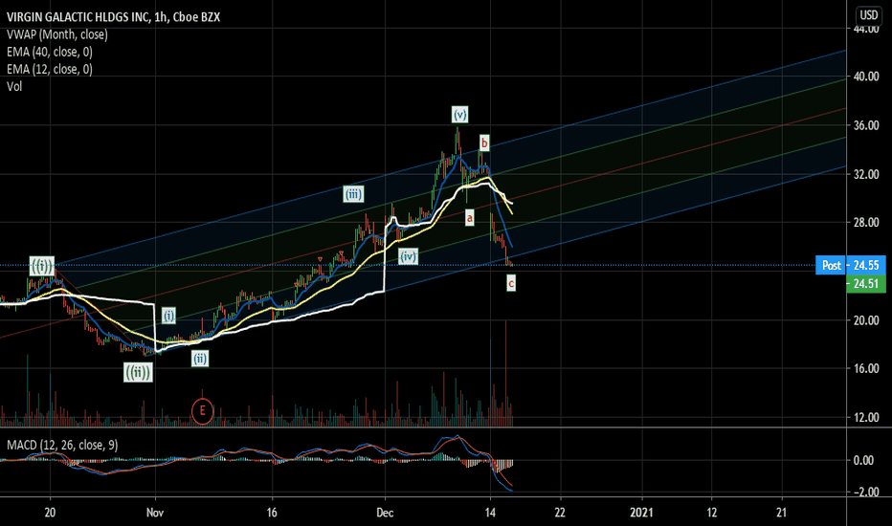Click the 'Dec' time axis label
The height and width of the screenshot is (526, 892).
(385, 513)
